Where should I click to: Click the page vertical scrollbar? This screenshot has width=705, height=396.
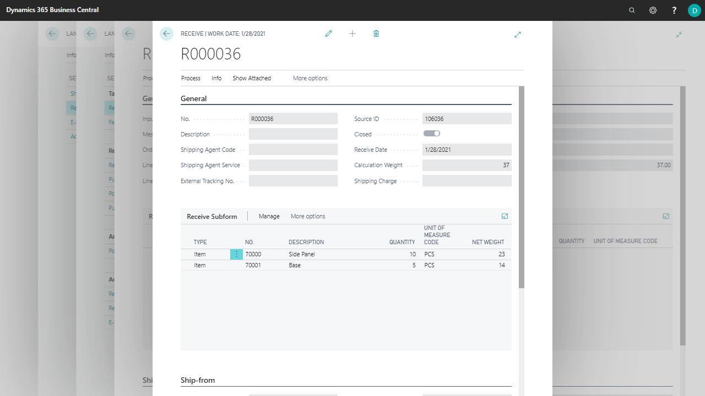(x=522, y=187)
